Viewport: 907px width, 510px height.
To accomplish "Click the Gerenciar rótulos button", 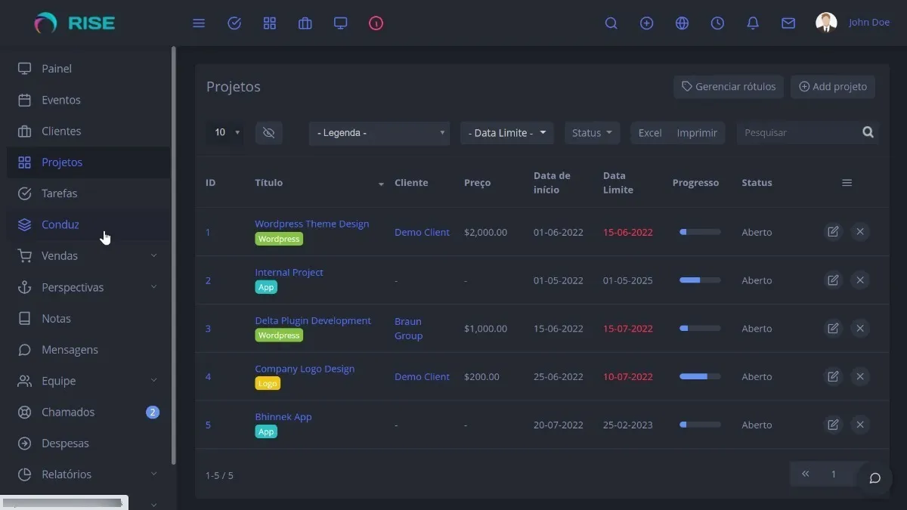I will [x=729, y=87].
